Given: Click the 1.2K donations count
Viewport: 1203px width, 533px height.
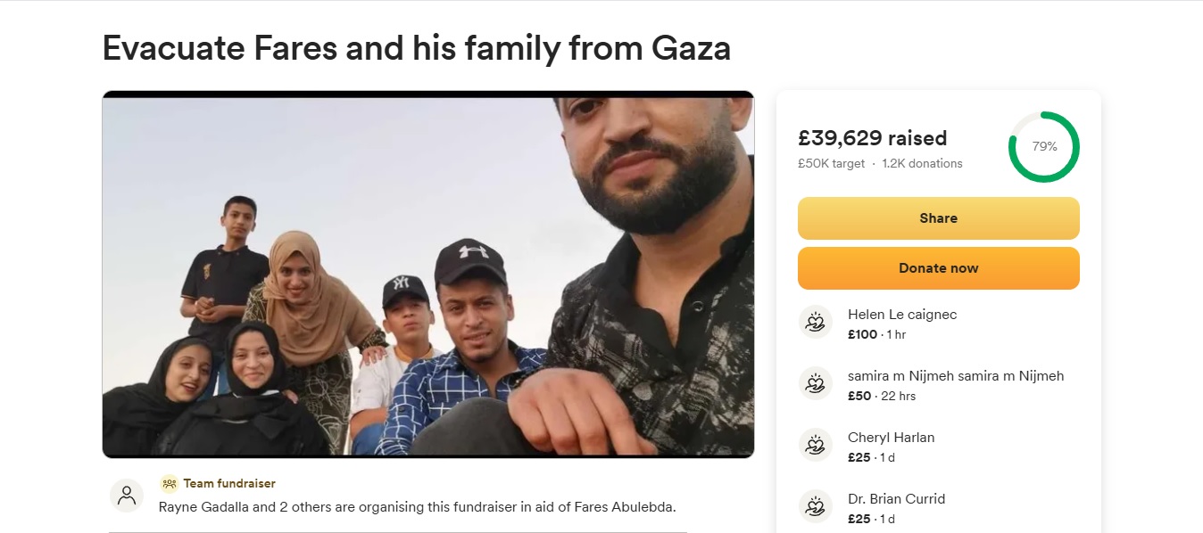Looking at the screenshot, I should 922,164.
